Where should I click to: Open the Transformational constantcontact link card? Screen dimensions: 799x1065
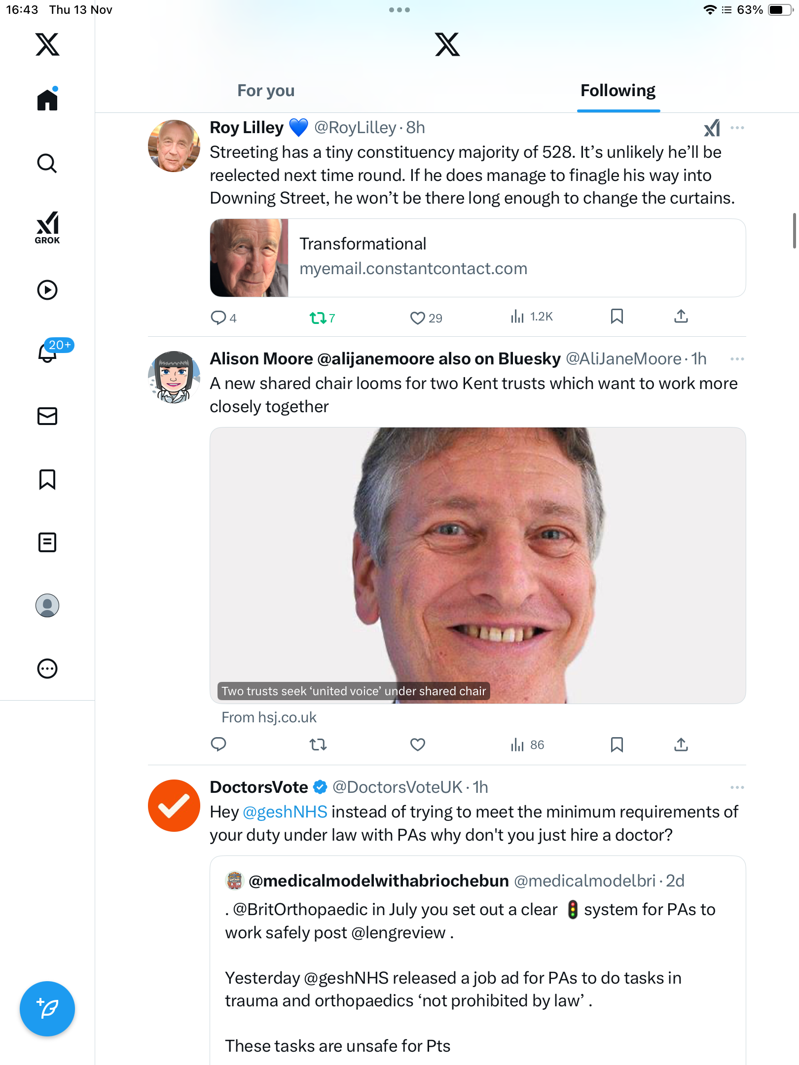(x=477, y=258)
